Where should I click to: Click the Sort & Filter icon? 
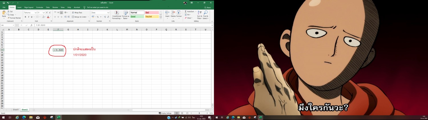click(200, 12)
